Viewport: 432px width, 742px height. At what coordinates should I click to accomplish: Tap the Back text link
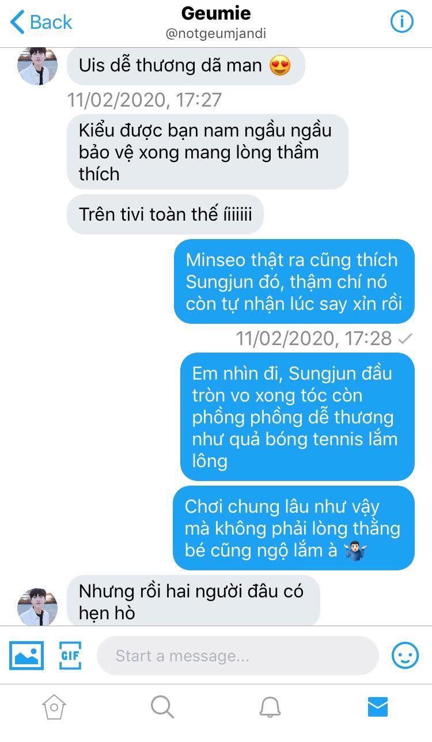(51, 22)
